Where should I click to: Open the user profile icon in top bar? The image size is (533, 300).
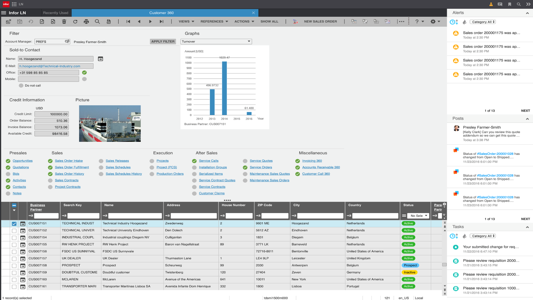coord(491,4)
